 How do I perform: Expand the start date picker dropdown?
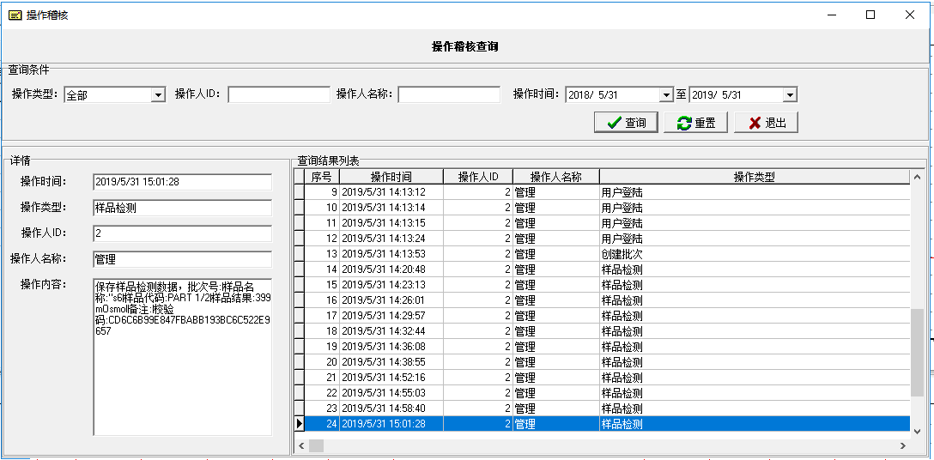[666, 95]
